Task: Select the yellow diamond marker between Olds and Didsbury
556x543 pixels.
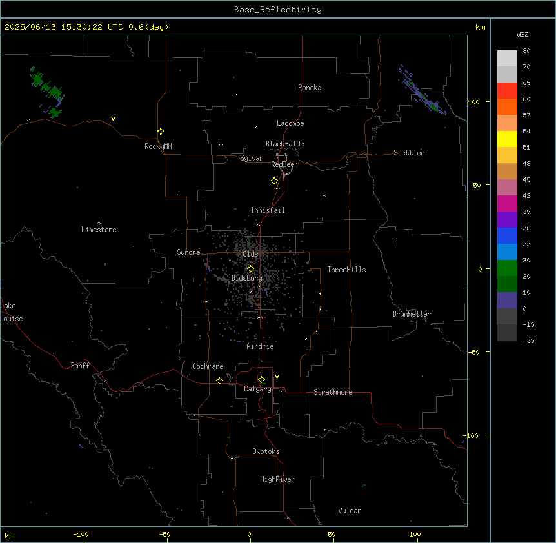Action: tap(250, 269)
